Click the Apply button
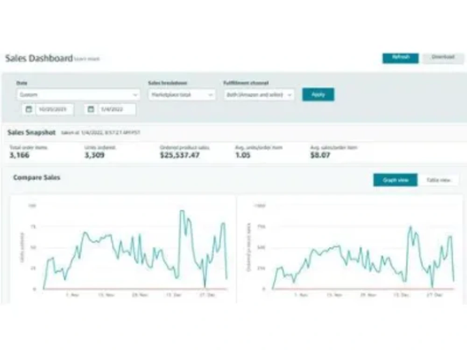The height and width of the screenshot is (350, 467). click(318, 94)
